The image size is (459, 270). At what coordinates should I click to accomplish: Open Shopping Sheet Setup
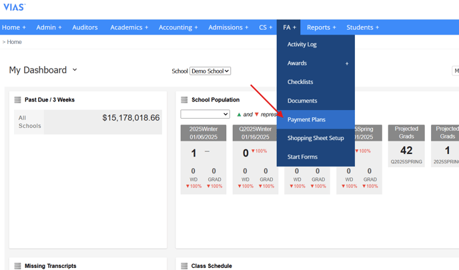coord(316,138)
